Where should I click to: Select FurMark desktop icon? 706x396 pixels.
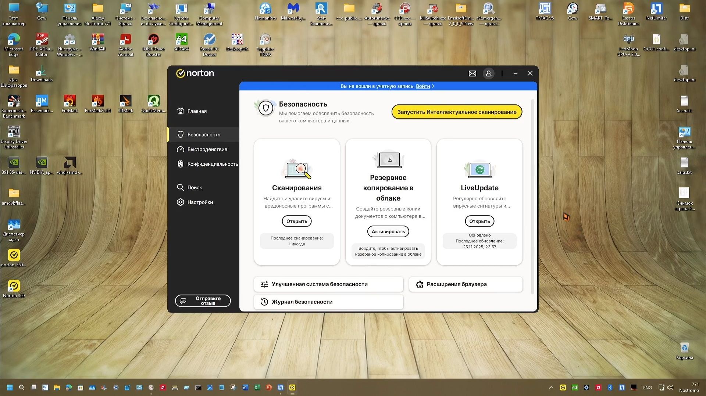click(x=70, y=104)
